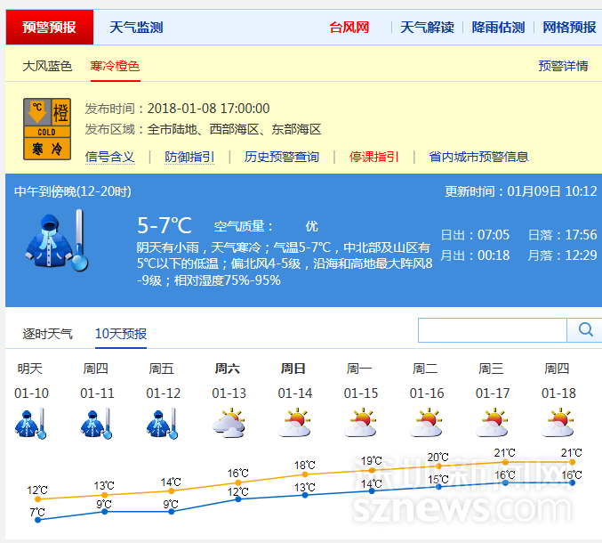Open the 台风网 link
602x543 pixels.
[349, 28]
